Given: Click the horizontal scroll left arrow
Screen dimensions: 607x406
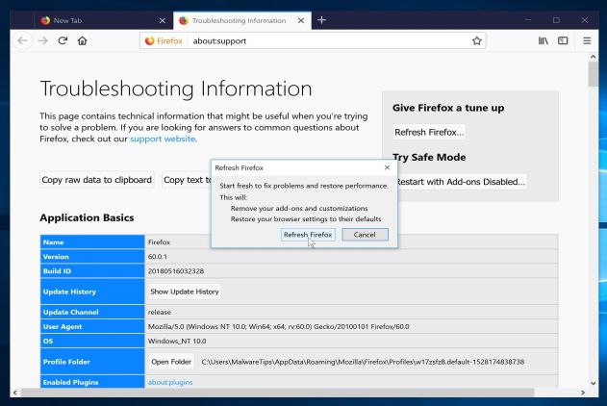Looking at the screenshot, I should (15, 393).
